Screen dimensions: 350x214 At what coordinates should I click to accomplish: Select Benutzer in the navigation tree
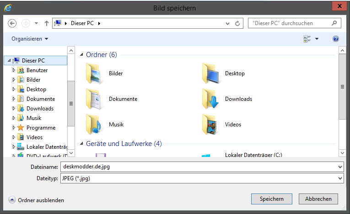pos(37,70)
